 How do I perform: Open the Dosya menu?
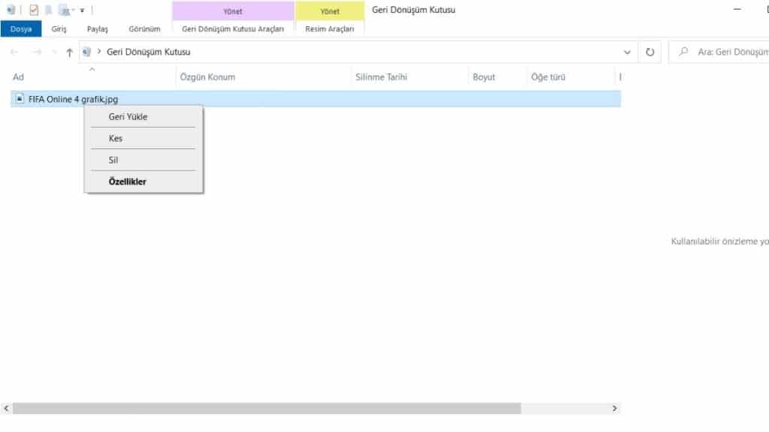(x=21, y=29)
